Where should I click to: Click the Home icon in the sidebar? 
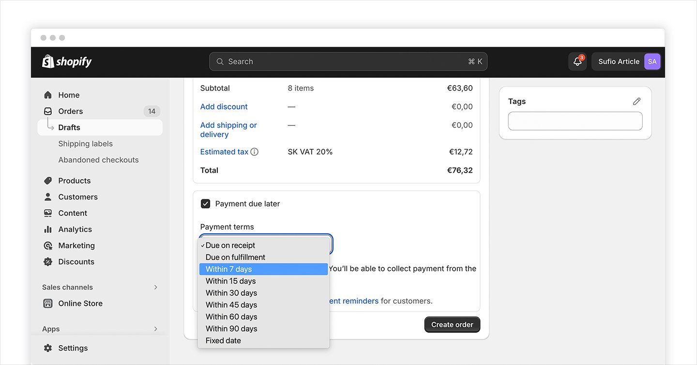pos(48,95)
